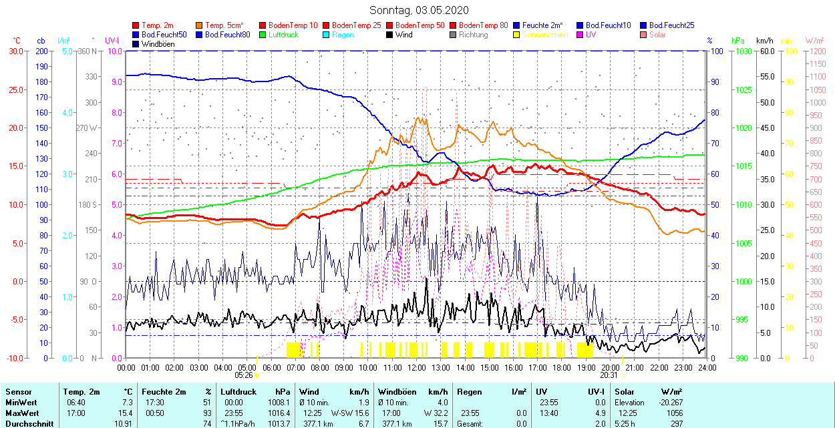Click the MaxWert row label
The width and height of the screenshot is (835, 428).
click(22, 413)
